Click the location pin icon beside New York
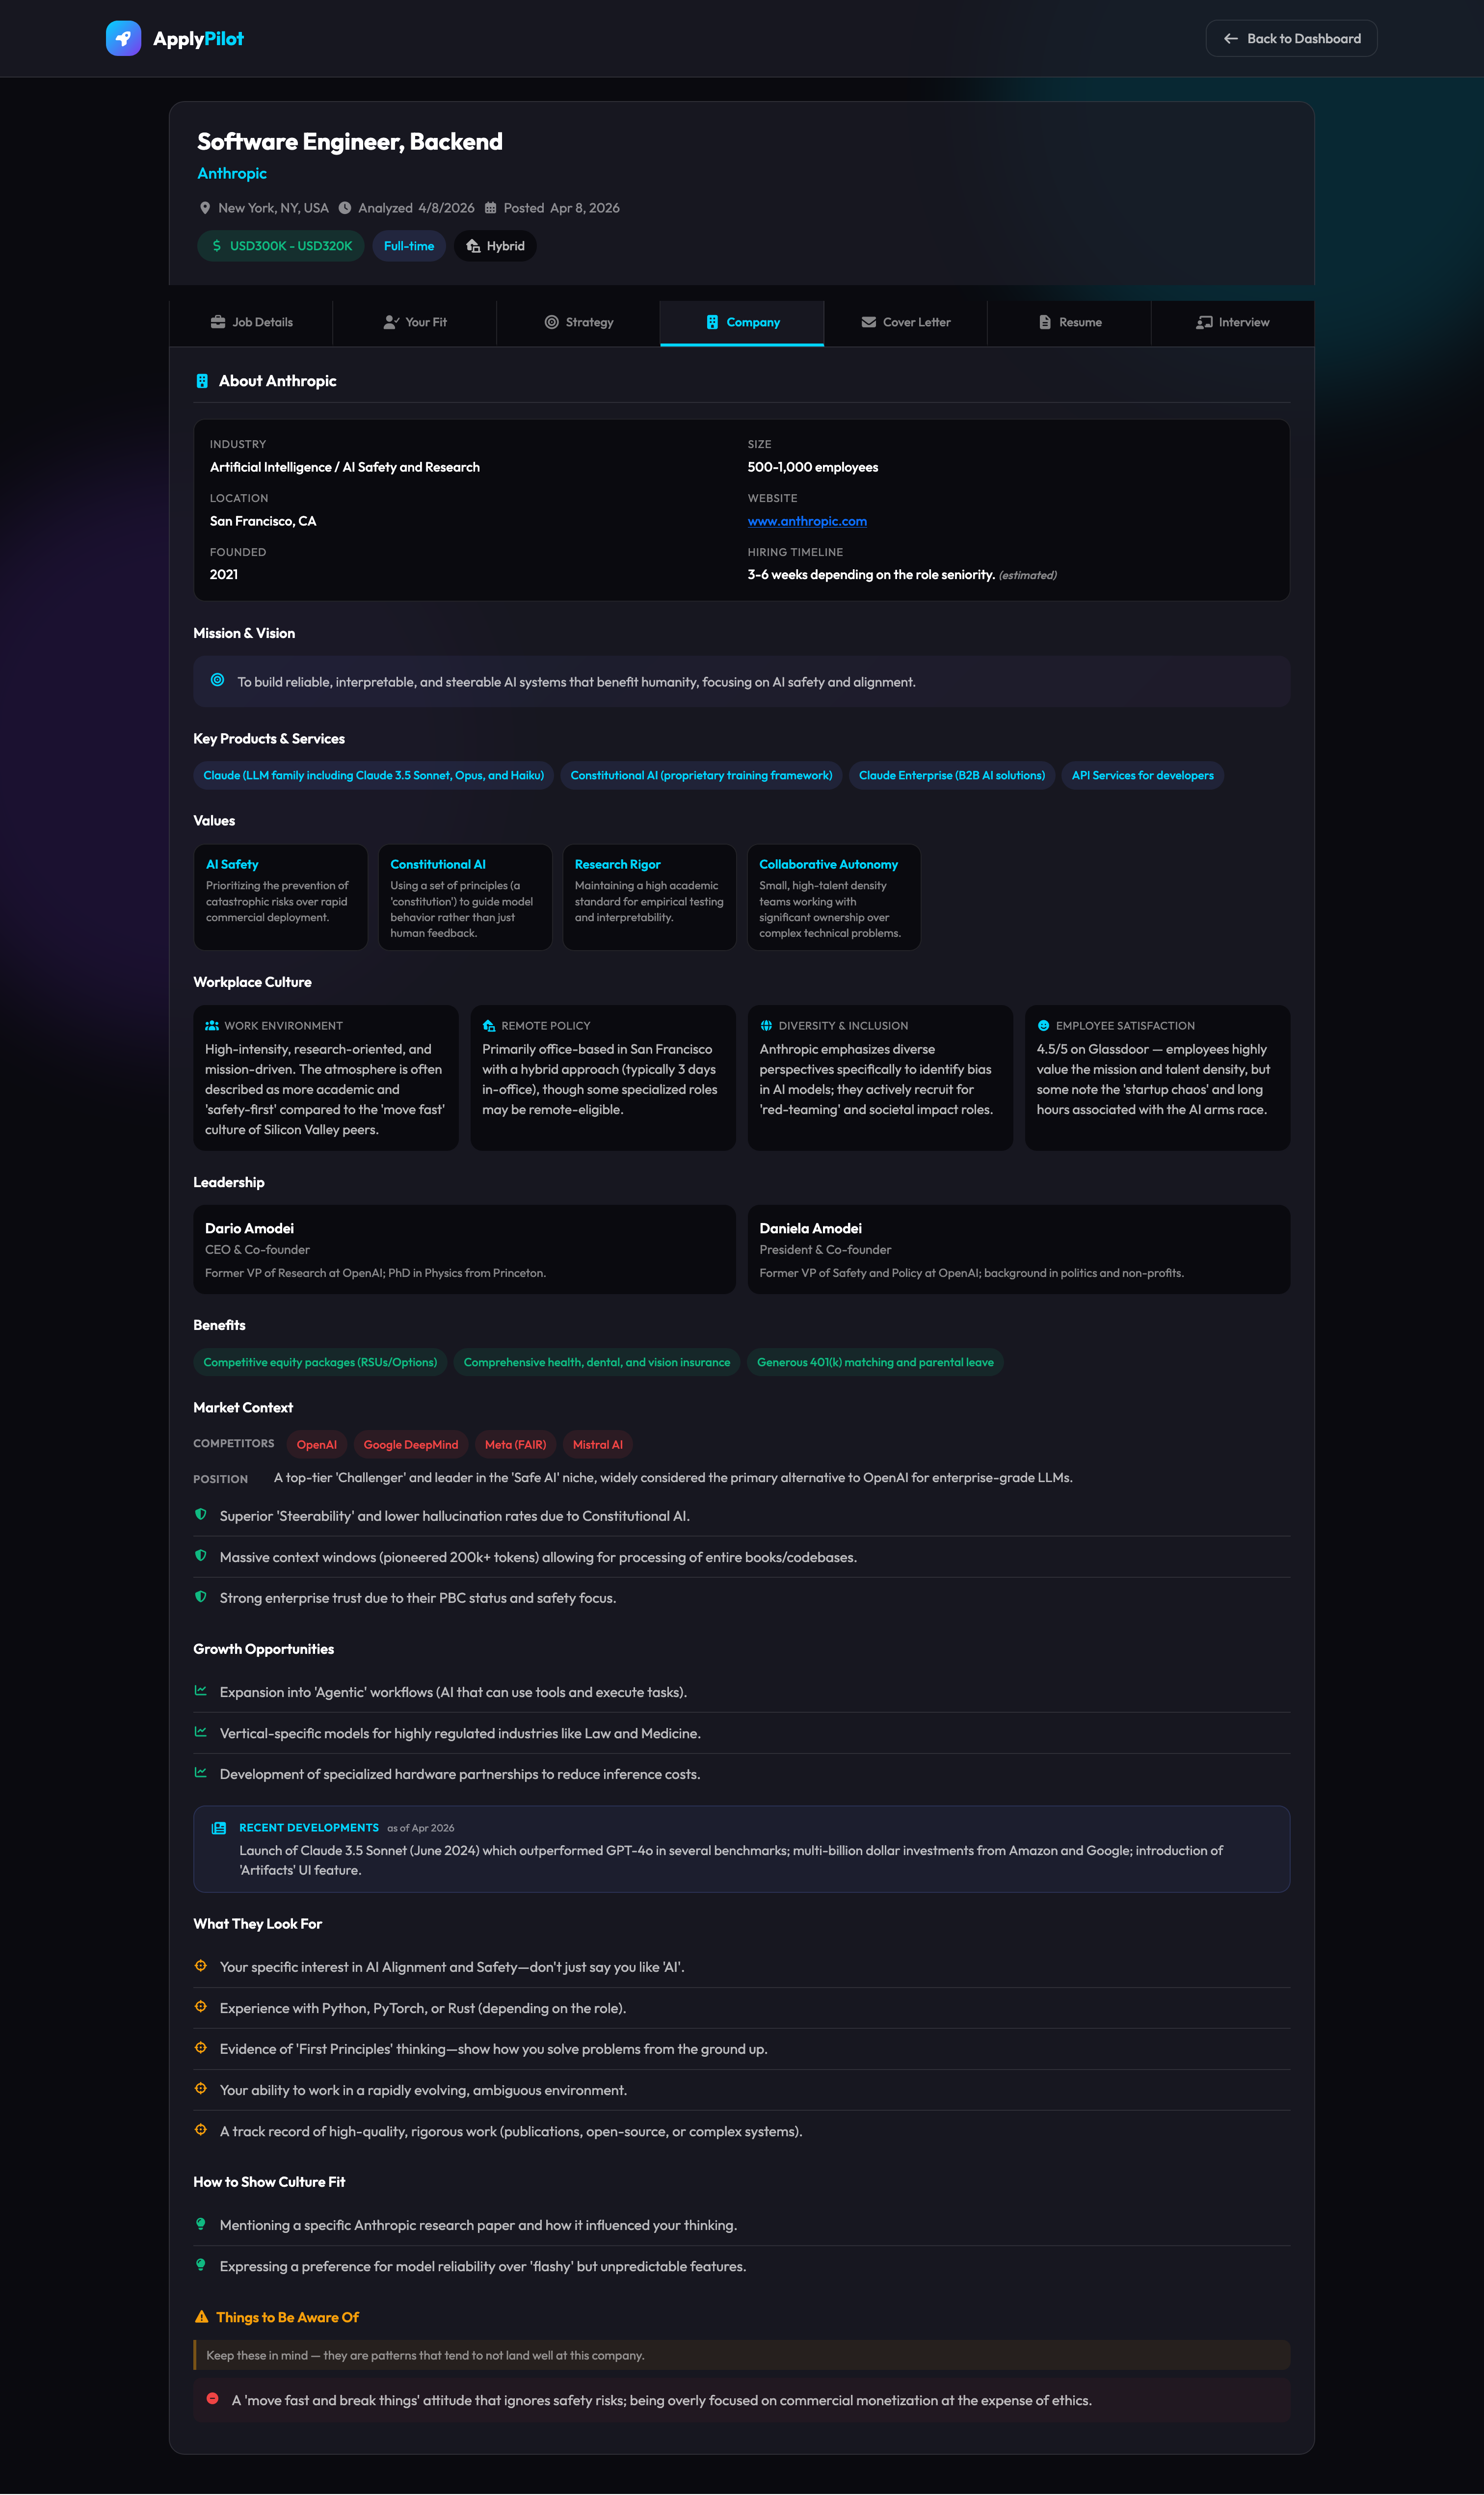This screenshot has width=1484, height=2495. (205, 208)
